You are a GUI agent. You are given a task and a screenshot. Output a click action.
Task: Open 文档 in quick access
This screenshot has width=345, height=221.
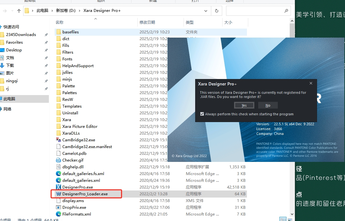10,57
